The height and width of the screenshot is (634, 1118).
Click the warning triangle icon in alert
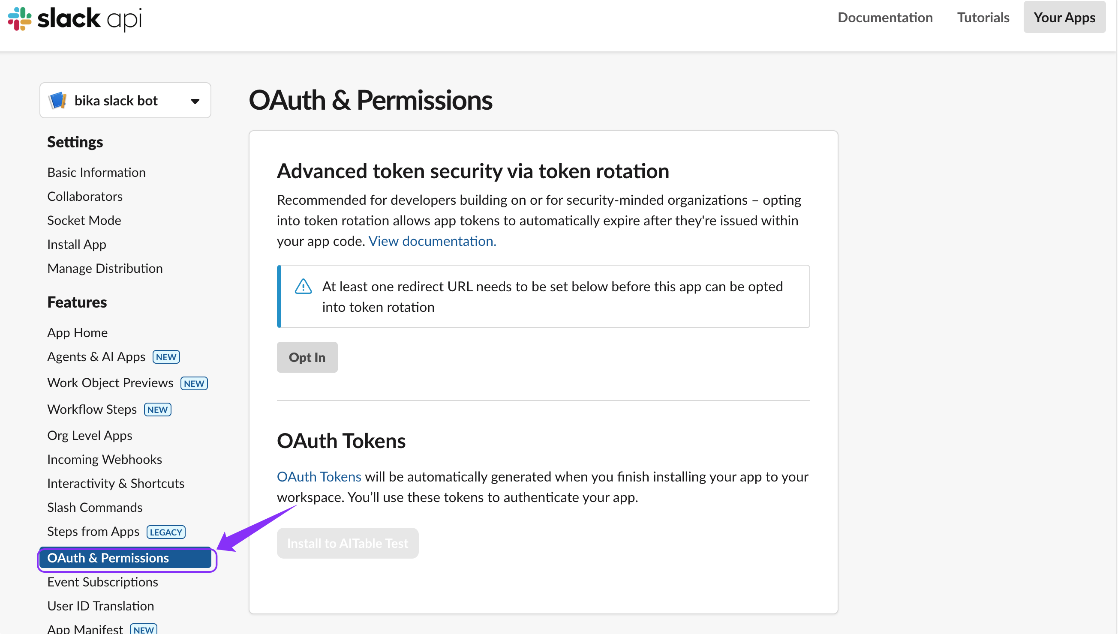pyautogui.click(x=303, y=287)
